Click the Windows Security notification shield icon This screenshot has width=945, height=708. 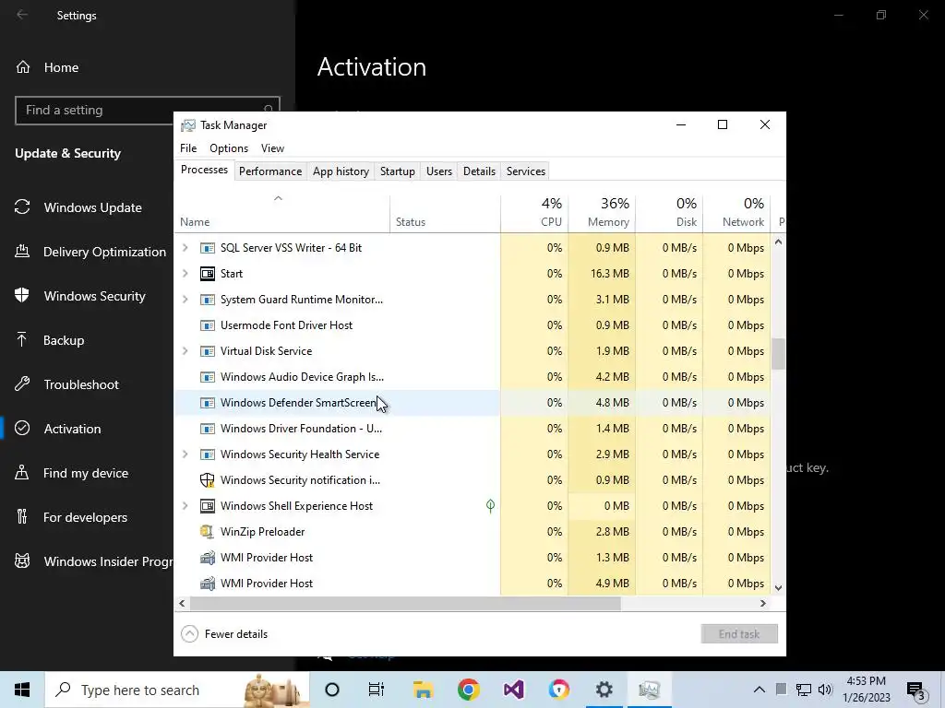point(208,480)
